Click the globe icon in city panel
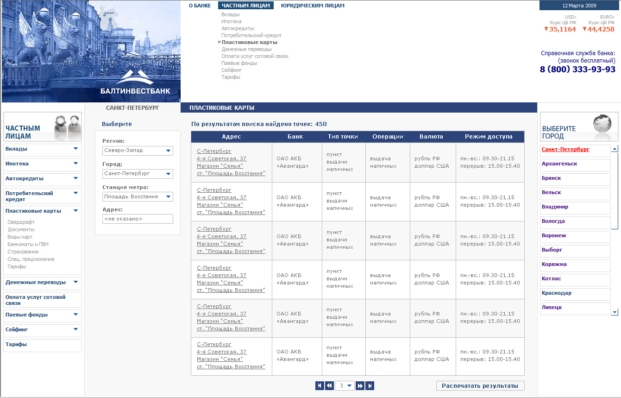 coord(604,126)
